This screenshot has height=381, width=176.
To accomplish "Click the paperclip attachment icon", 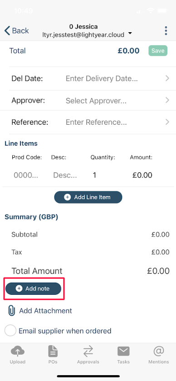I will [11, 311].
